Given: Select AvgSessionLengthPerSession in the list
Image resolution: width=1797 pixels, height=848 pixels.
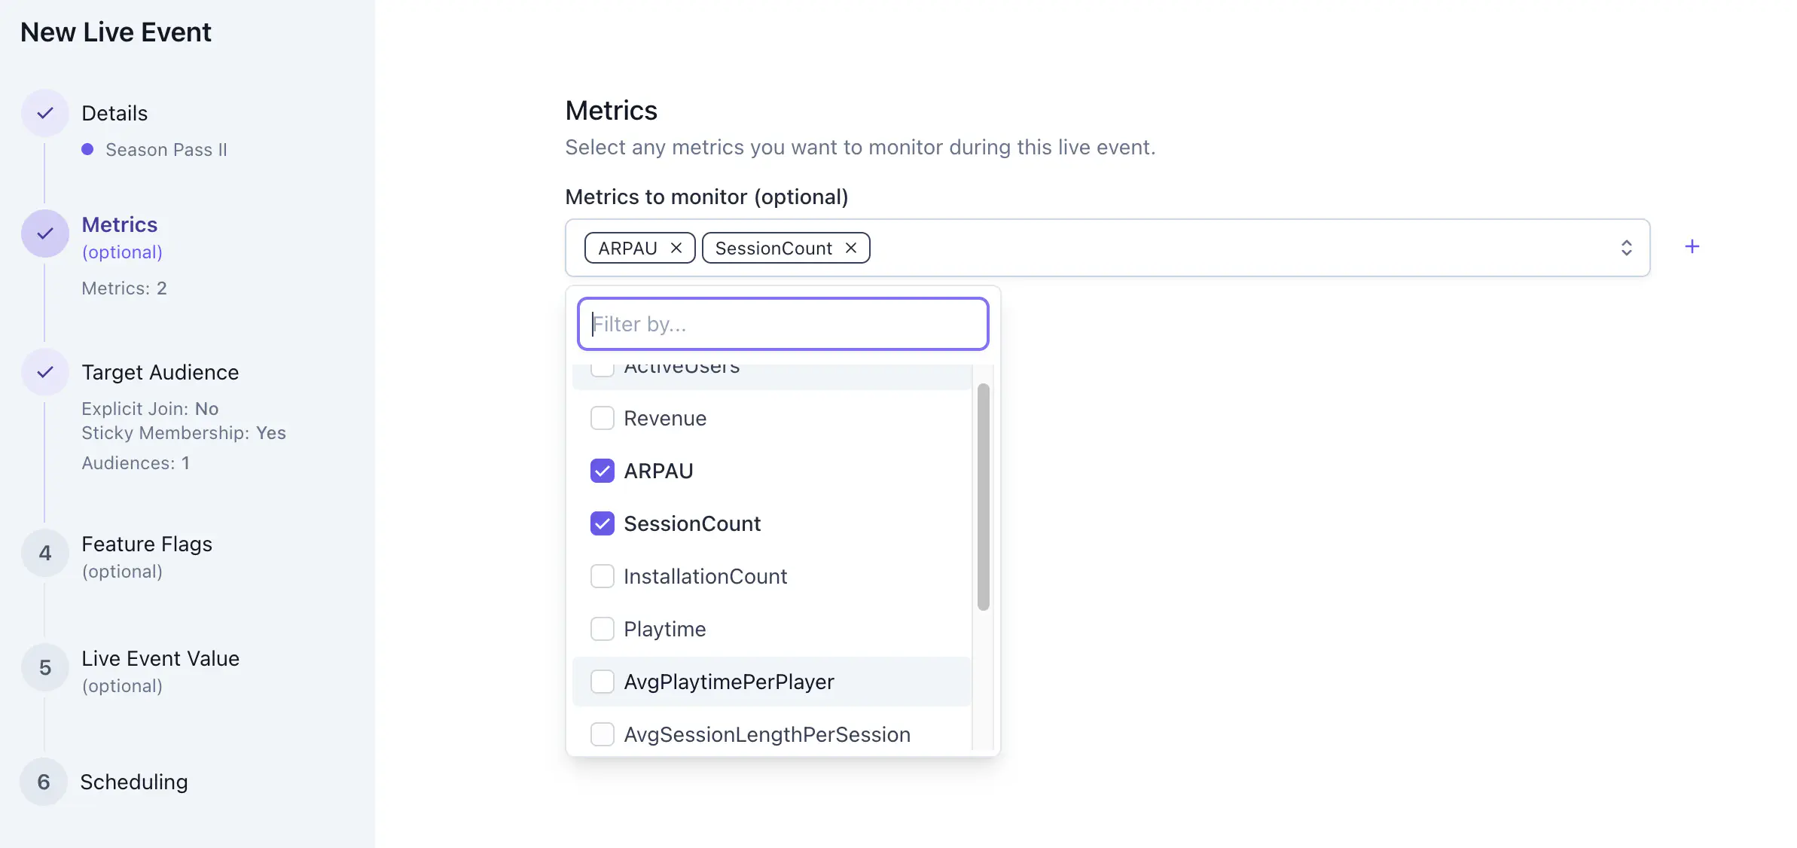Looking at the screenshot, I should [x=767, y=734].
